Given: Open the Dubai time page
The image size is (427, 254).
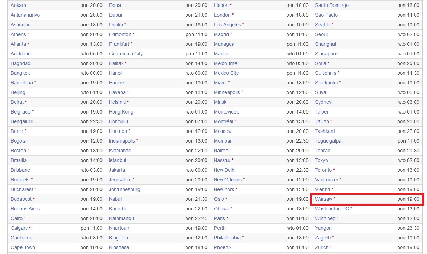Looking at the screenshot, I should [115, 15].
